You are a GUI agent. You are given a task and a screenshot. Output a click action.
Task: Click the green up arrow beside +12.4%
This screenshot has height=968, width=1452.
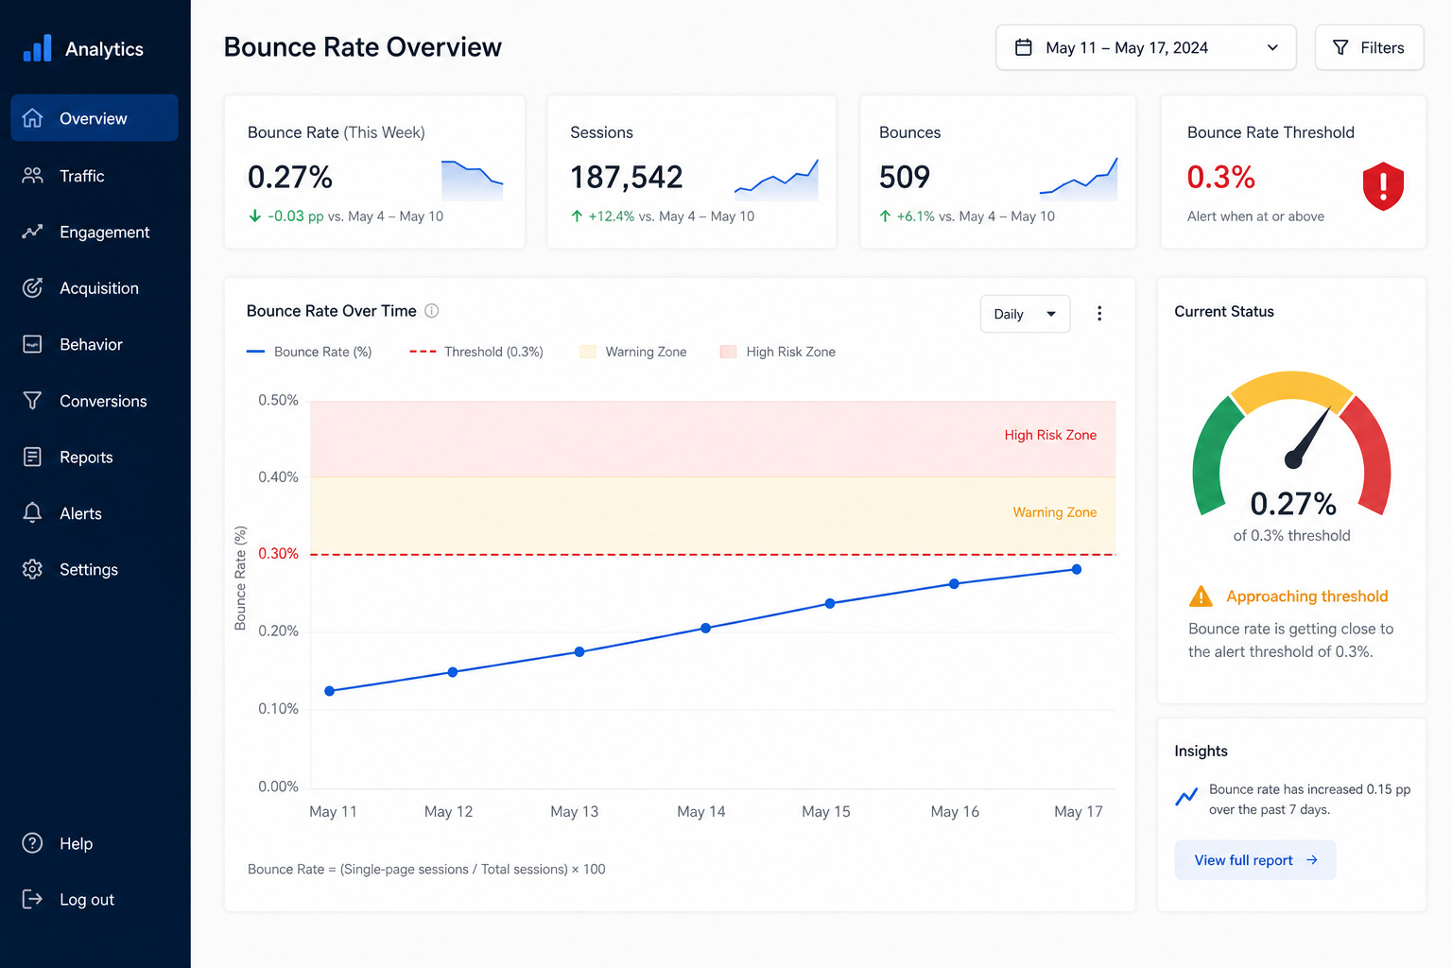pyautogui.click(x=577, y=216)
